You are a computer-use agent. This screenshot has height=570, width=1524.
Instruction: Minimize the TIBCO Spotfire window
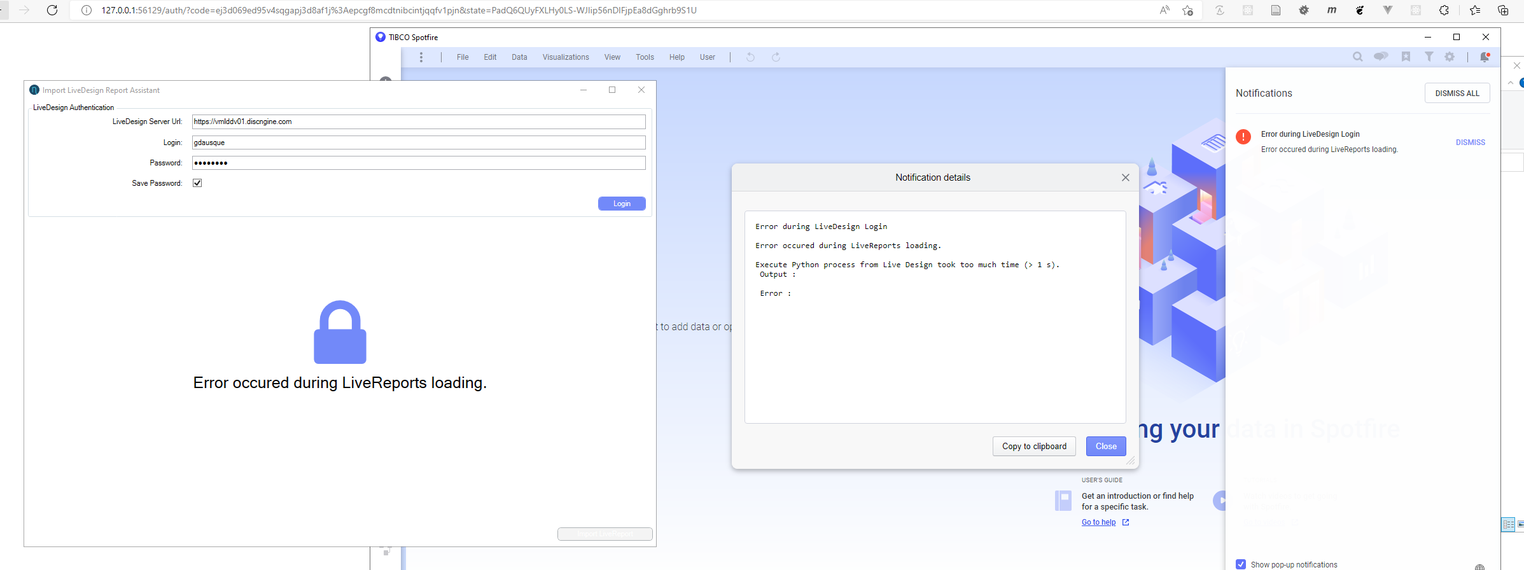point(1428,37)
